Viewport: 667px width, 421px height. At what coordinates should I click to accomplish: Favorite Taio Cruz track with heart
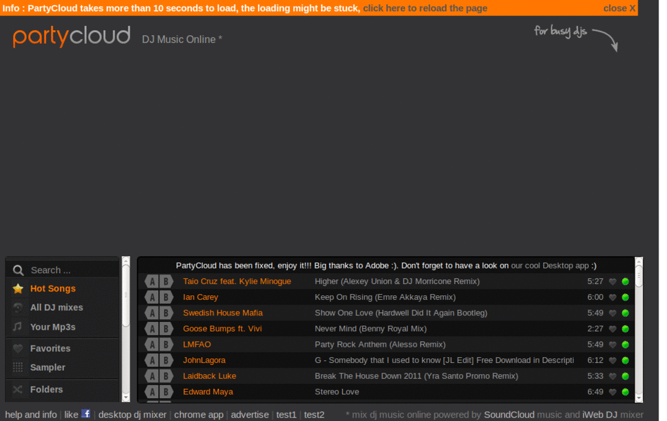(x=612, y=282)
